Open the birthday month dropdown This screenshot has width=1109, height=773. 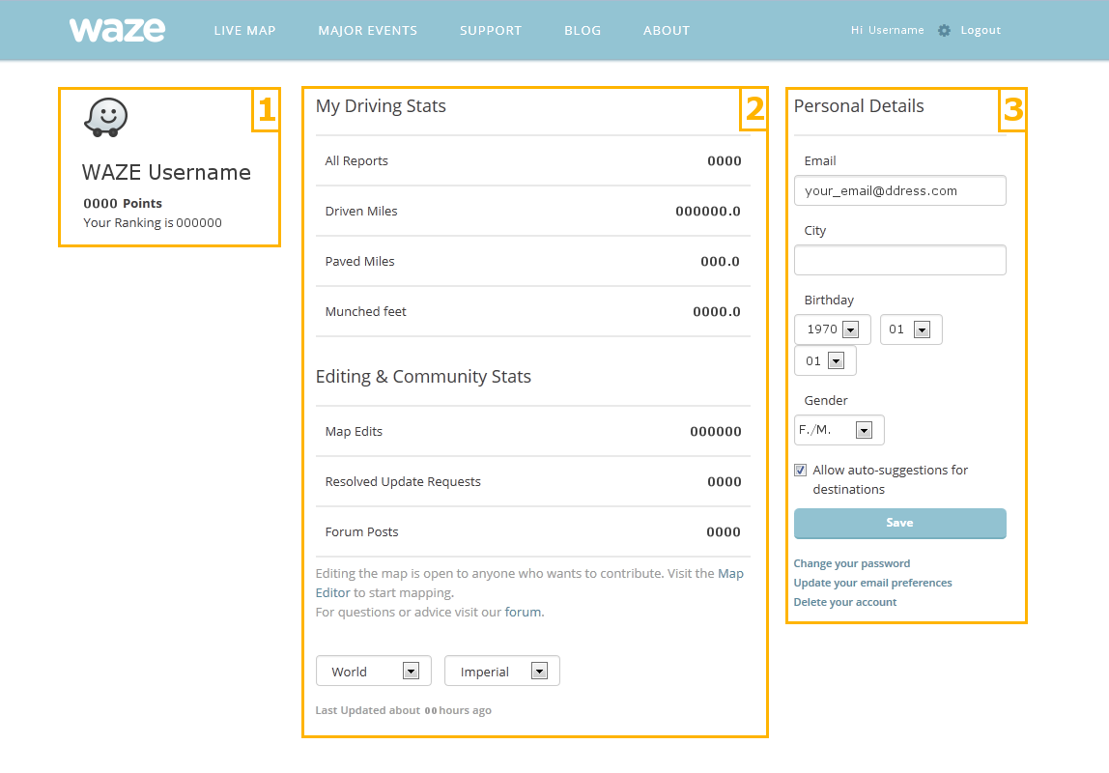tap(910, 329)
